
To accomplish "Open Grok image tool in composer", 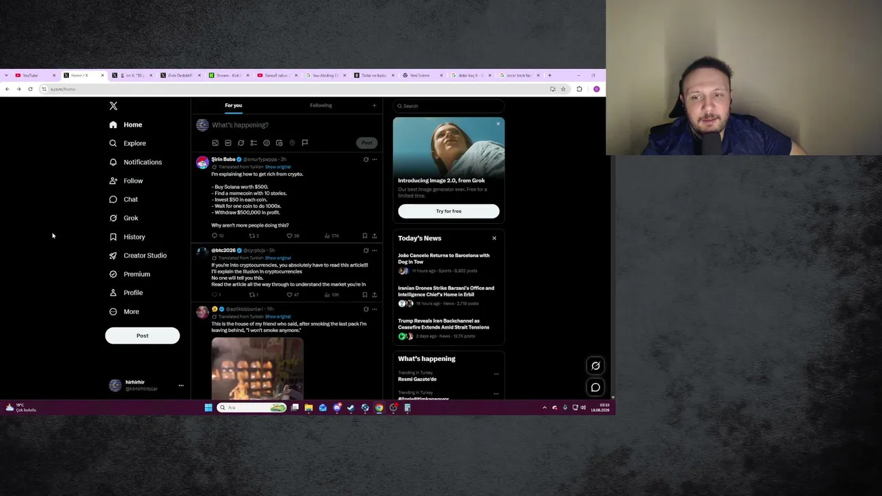I will (x=240, y=143).
